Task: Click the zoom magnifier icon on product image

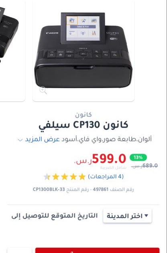Action: [43, 90]
